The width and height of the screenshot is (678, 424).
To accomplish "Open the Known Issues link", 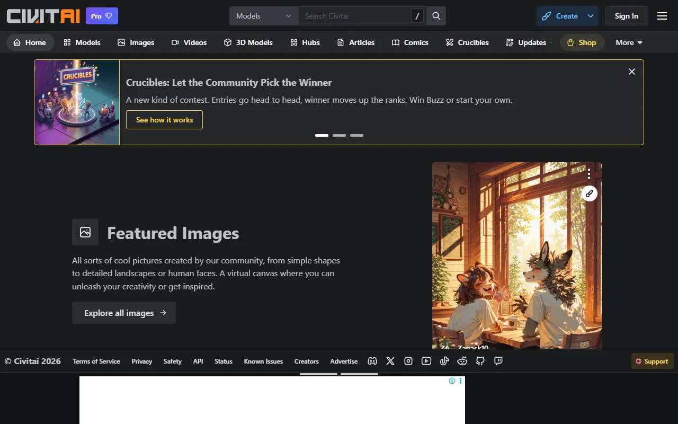I will [263, 361].
